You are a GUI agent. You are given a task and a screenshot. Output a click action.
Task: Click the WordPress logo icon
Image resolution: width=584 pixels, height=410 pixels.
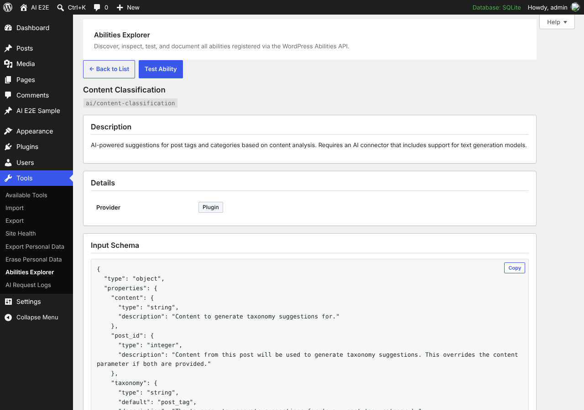pos(8,7)
